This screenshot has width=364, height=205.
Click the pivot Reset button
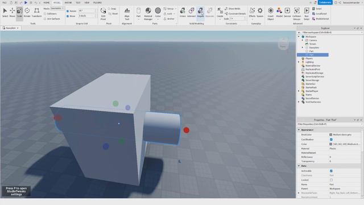coord(113,14)
